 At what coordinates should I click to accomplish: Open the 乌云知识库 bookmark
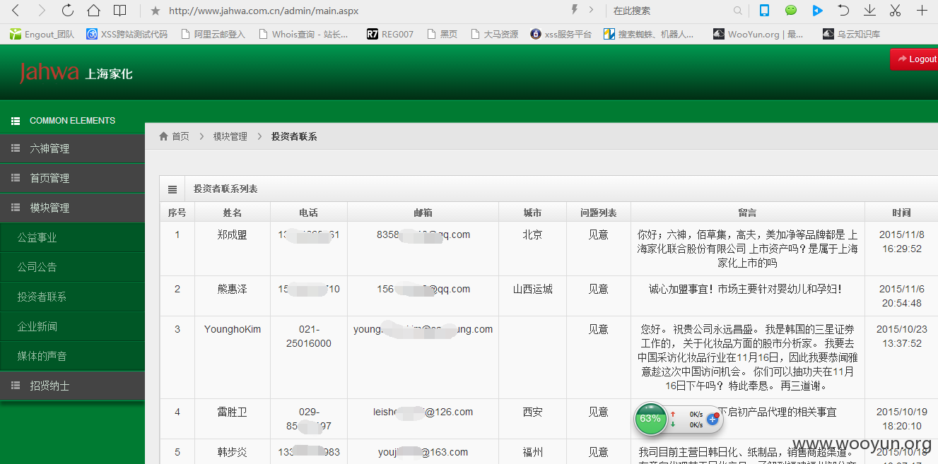(852, 34)
